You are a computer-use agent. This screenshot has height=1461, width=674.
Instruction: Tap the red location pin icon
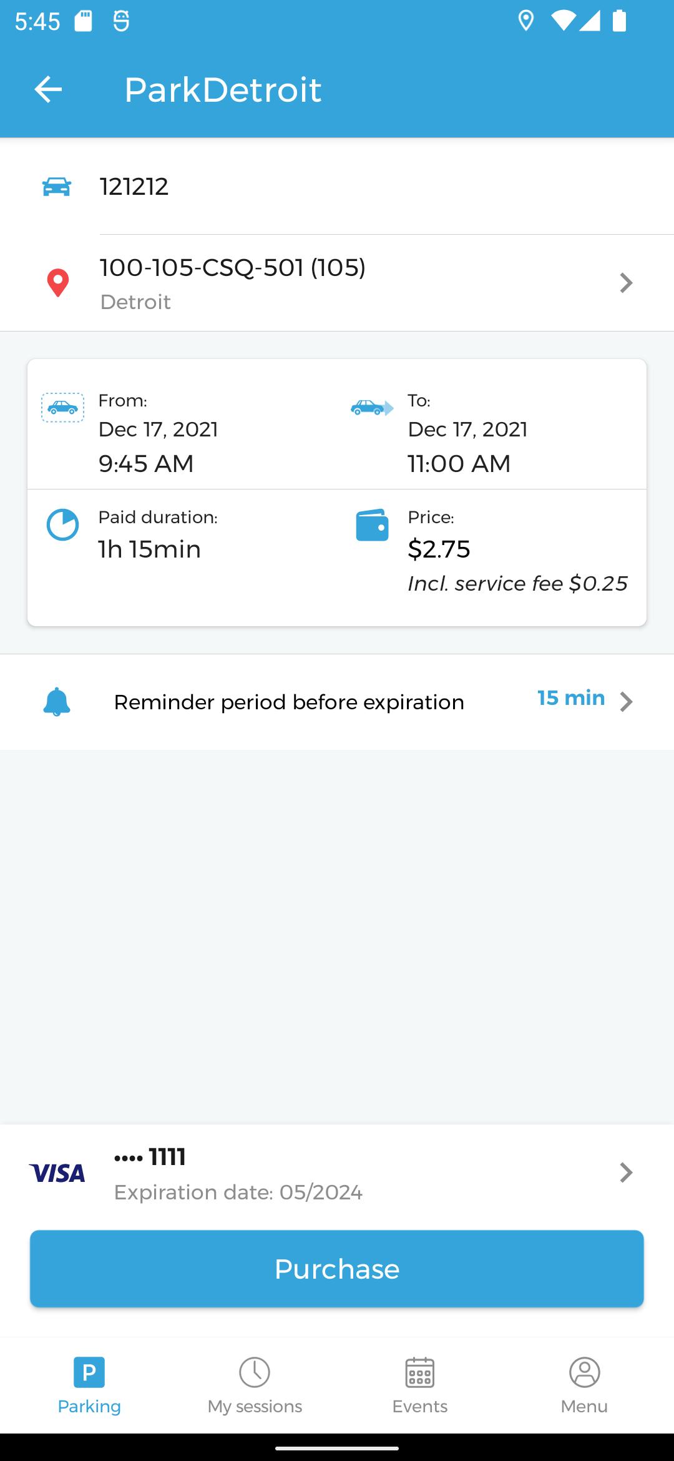click(58, 283)
